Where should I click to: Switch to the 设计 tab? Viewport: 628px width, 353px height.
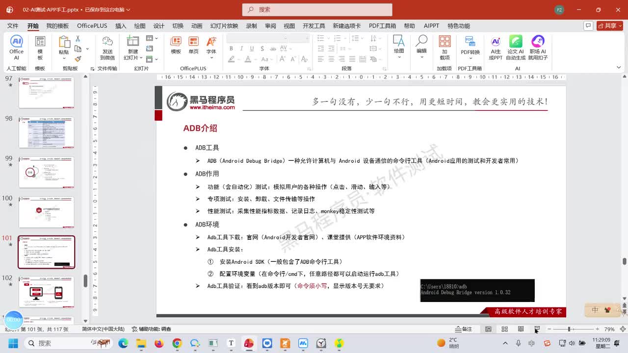159,26
